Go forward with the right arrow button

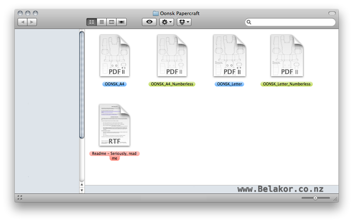tap(32, 22)
